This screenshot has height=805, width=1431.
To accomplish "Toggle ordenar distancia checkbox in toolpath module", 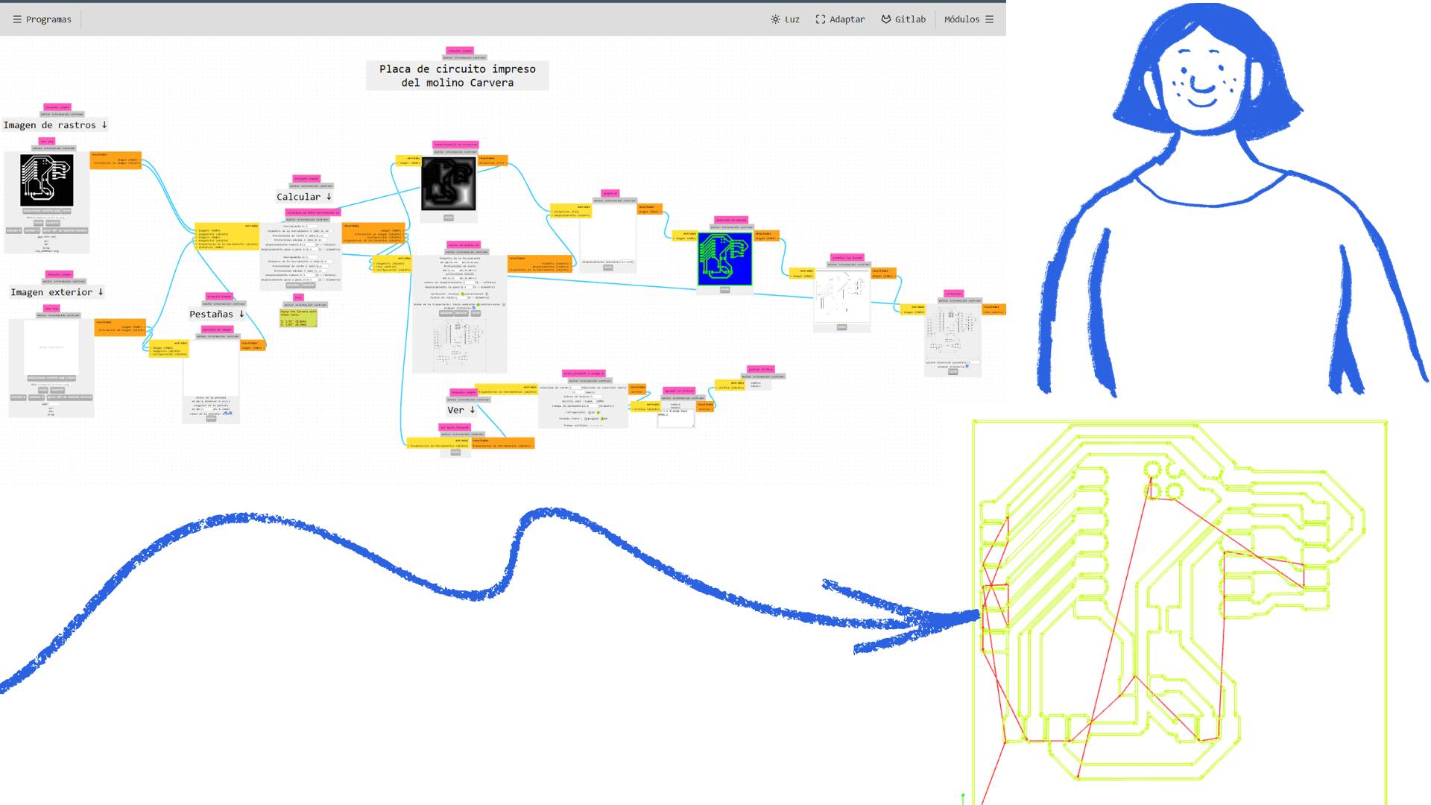I will (x=473, y=308).
